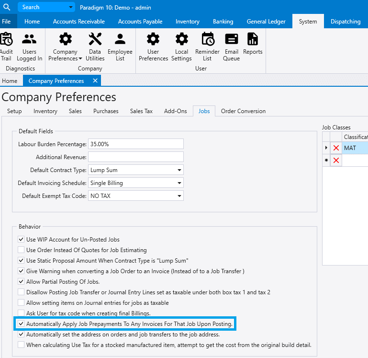Open Users Logged In

pos(29,46)
